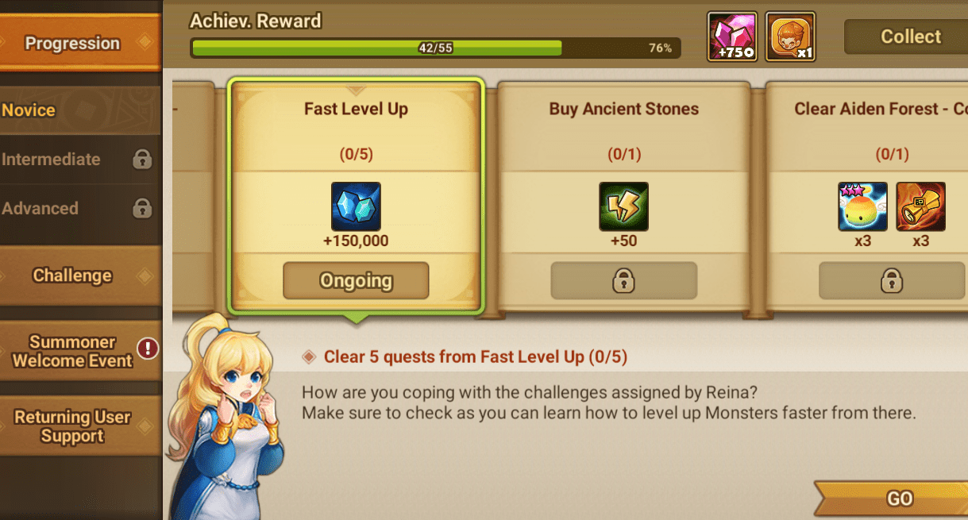Tap the Advanced lock icon
Image resolution: width=968 pixels, height=520 pixels.
142,209
